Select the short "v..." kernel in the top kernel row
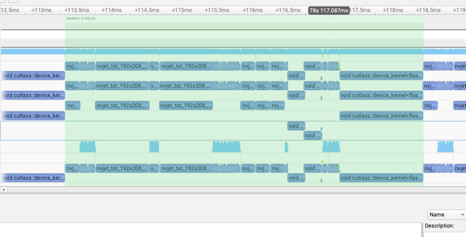The image size is (466, 237). 154,66
